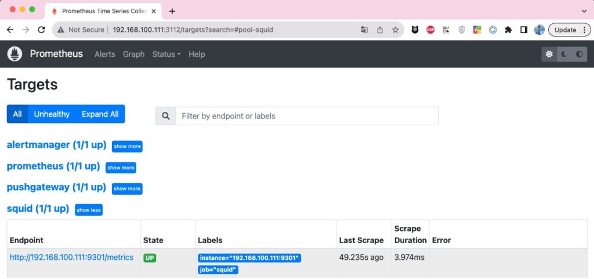Open the squid (1/1 up) heading link
This screenshot has height=279, width=594.
(38, 208)
